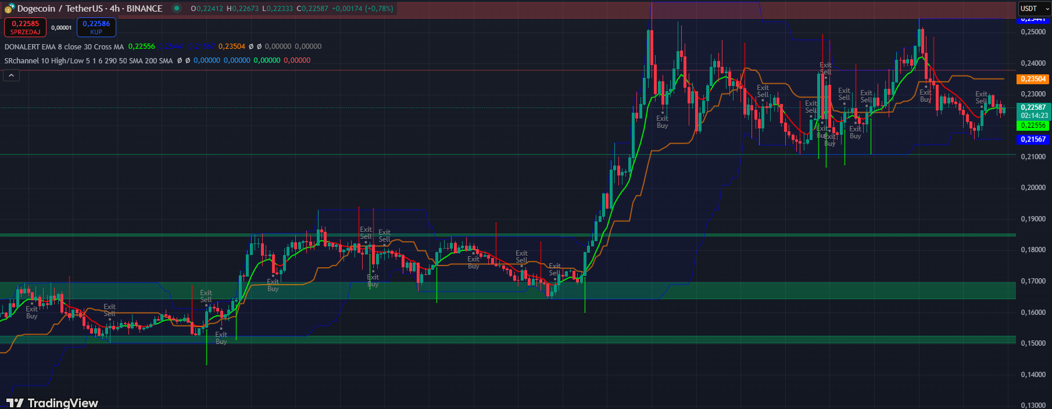Collapse the indicator legend with chevron

(x=11, y=75)
